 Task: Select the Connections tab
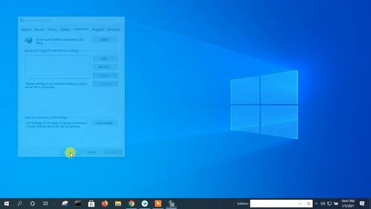pos(81,29)
